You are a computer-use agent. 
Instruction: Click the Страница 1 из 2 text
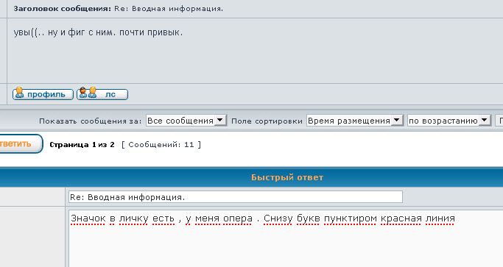pos(82,145)
